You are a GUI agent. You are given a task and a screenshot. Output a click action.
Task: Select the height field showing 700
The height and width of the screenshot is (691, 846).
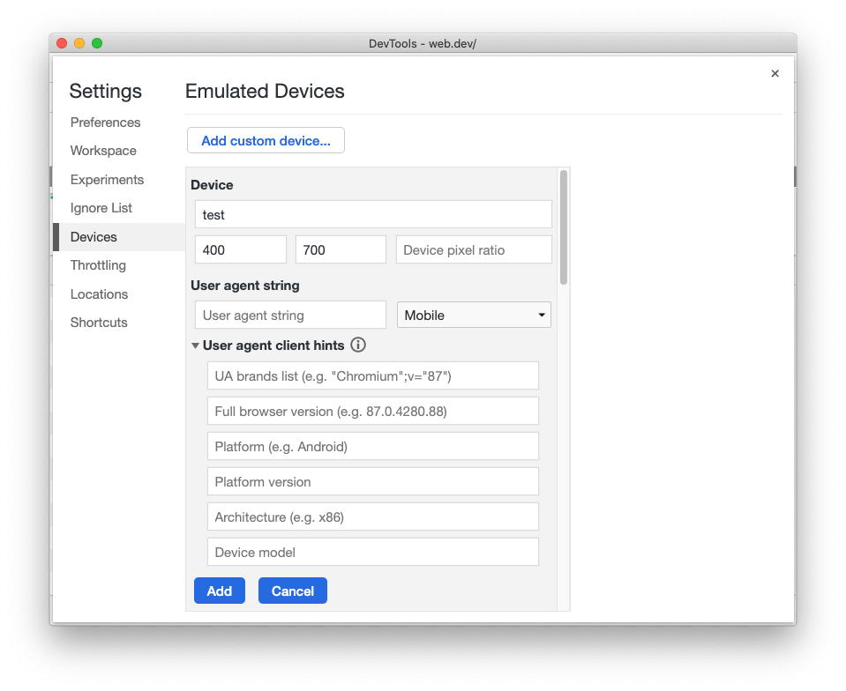point(341,249)
